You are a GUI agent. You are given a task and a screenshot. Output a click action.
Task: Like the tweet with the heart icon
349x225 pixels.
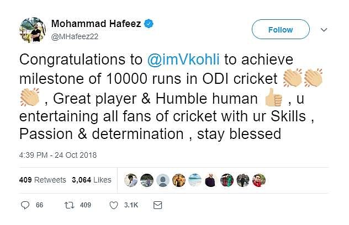tap(114, 205)
